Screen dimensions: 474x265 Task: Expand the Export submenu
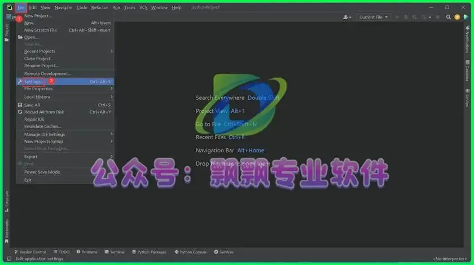[x=65, y=157]
